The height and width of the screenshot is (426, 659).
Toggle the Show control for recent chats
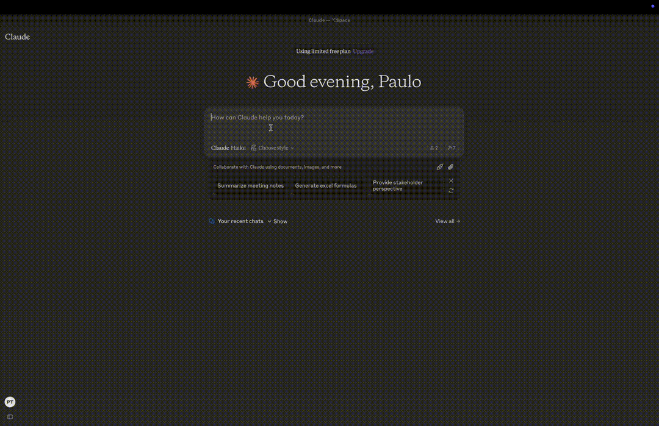(x=279, y=221)
